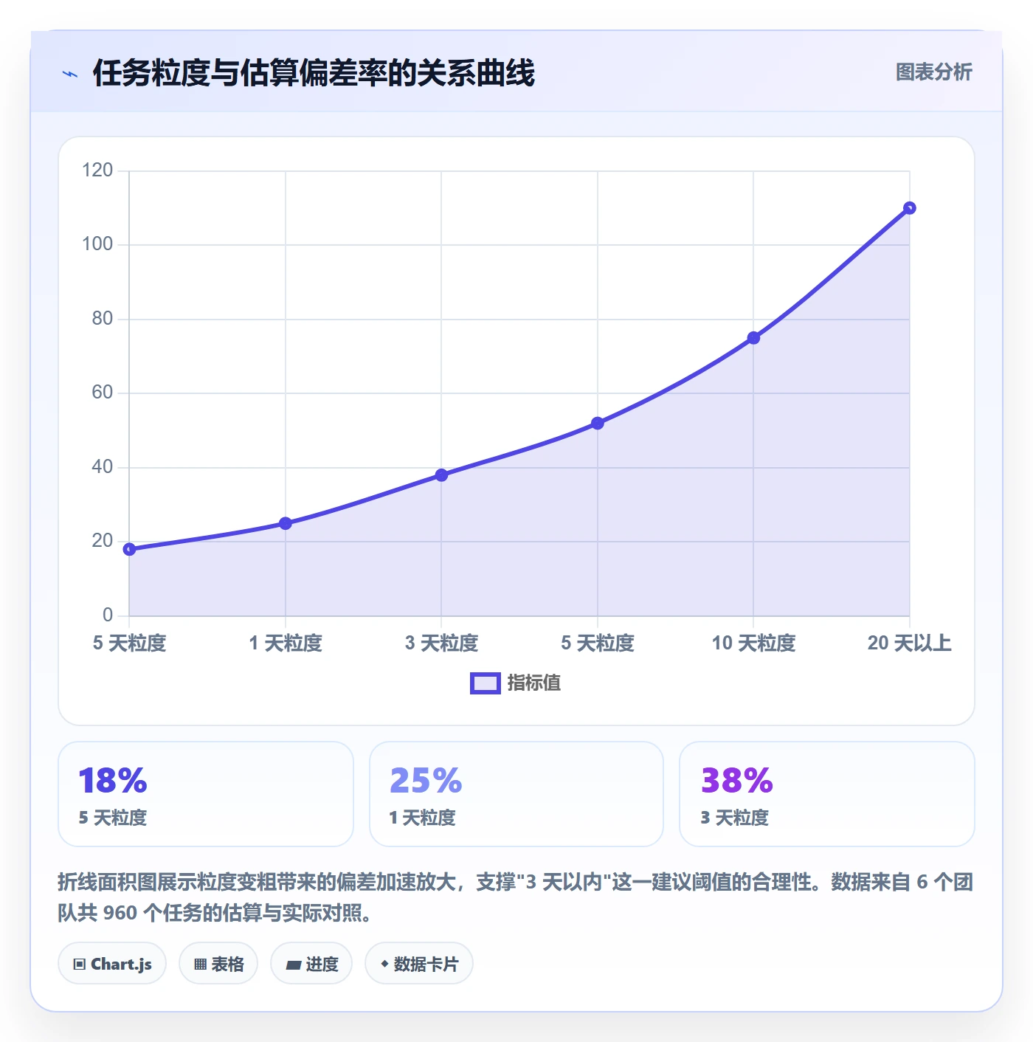The width and height of the screenshot is (1033, 1042).
Task: Click the 图表分析 label in header
Action: [x=933, y=72]
